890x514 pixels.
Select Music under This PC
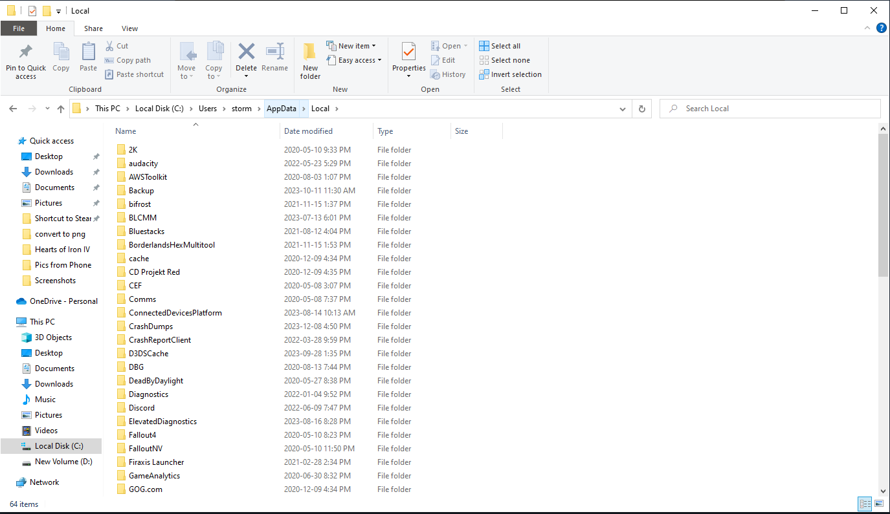[45, 400]
